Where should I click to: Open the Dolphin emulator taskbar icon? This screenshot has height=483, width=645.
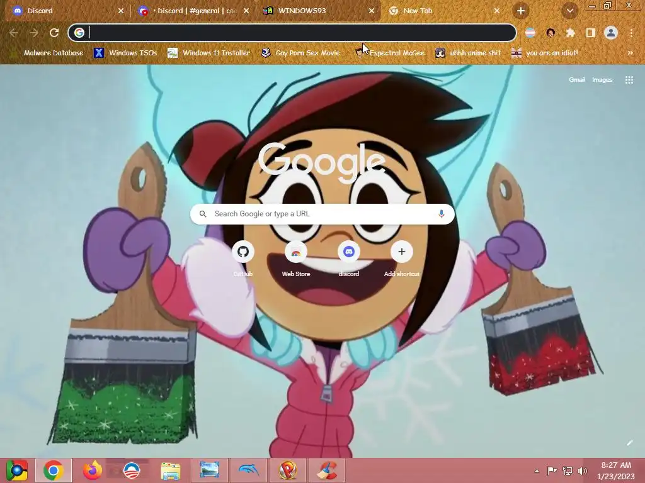click(248, 470)
